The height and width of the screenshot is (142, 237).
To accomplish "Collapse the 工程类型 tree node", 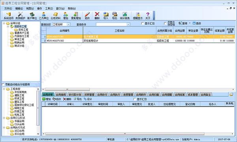I will coord(4,89).
